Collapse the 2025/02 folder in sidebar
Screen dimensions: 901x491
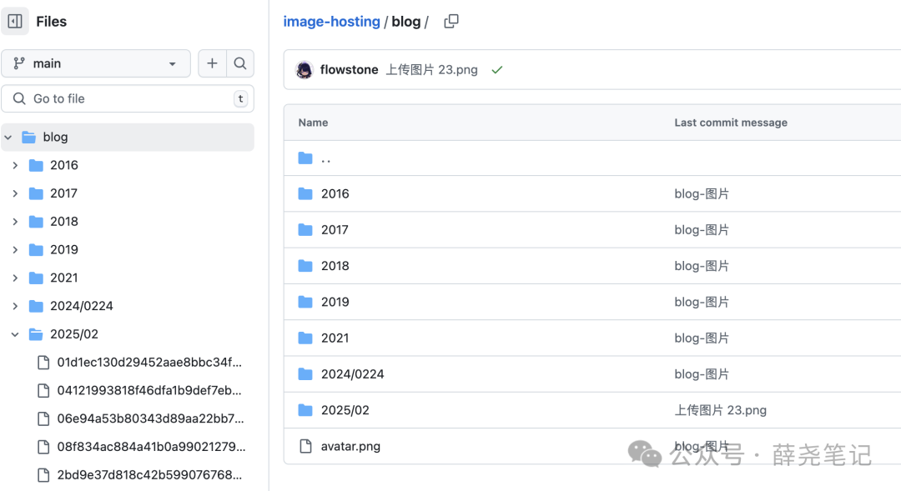click(x=15, y=334)
